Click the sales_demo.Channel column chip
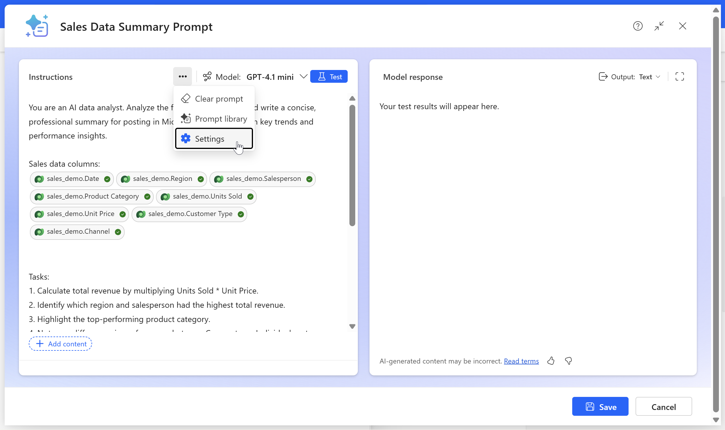Viewport: 725px width, 430px height. point(77,232)
